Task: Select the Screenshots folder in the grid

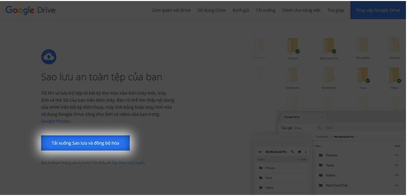Action: (328, 79)
